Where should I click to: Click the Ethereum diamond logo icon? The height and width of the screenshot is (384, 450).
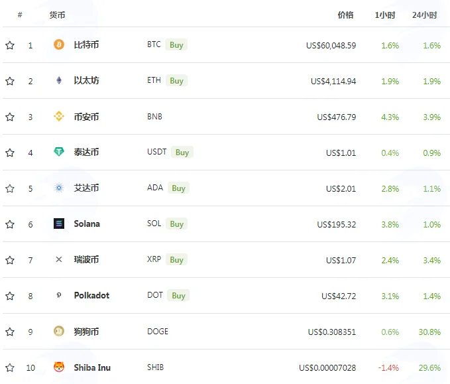click(x=59, y=80)
